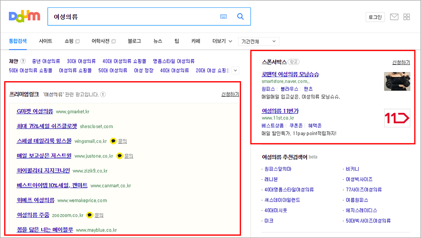Open 위메프 여성의류 link
Screen dimensions: 421x238
pyautogui.click(x=36, y=200)
